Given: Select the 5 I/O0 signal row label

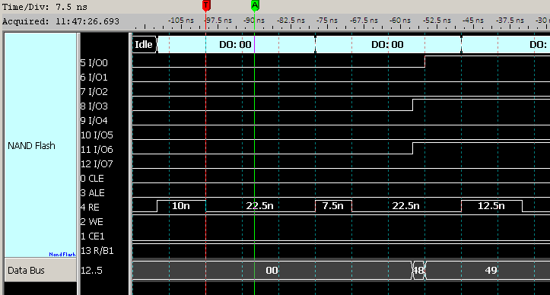Looking at the screenshot, I should pyautogui.click(x=94, y=63).
